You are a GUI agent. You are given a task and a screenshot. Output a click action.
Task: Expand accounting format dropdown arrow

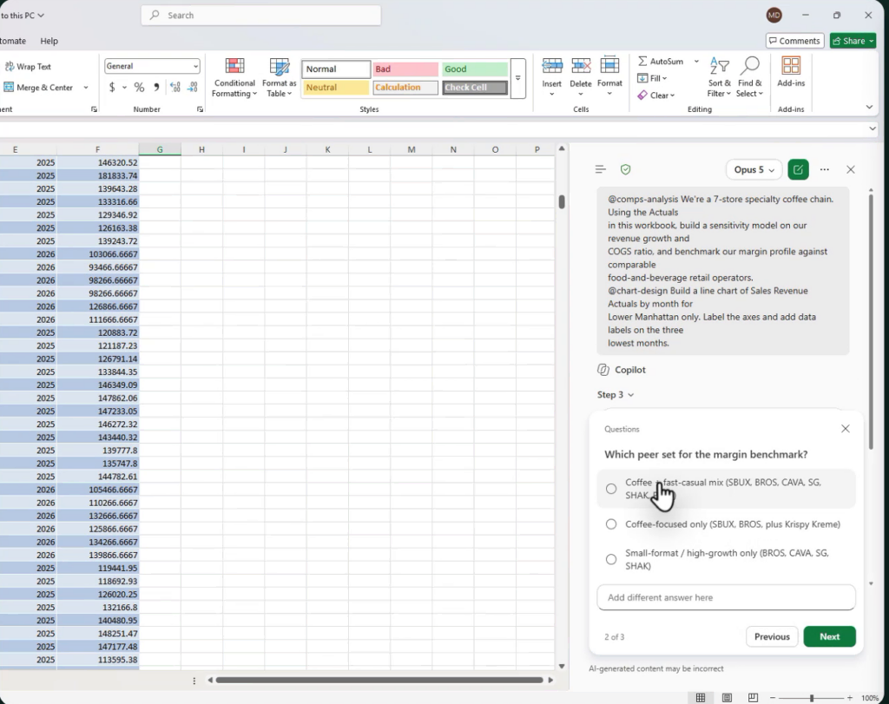click(124, 88)
